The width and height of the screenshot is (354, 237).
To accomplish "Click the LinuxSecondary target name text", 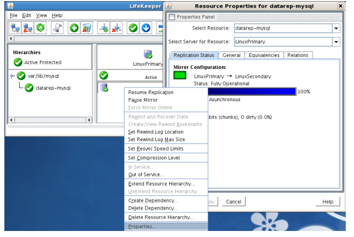I will pos(253,77).
